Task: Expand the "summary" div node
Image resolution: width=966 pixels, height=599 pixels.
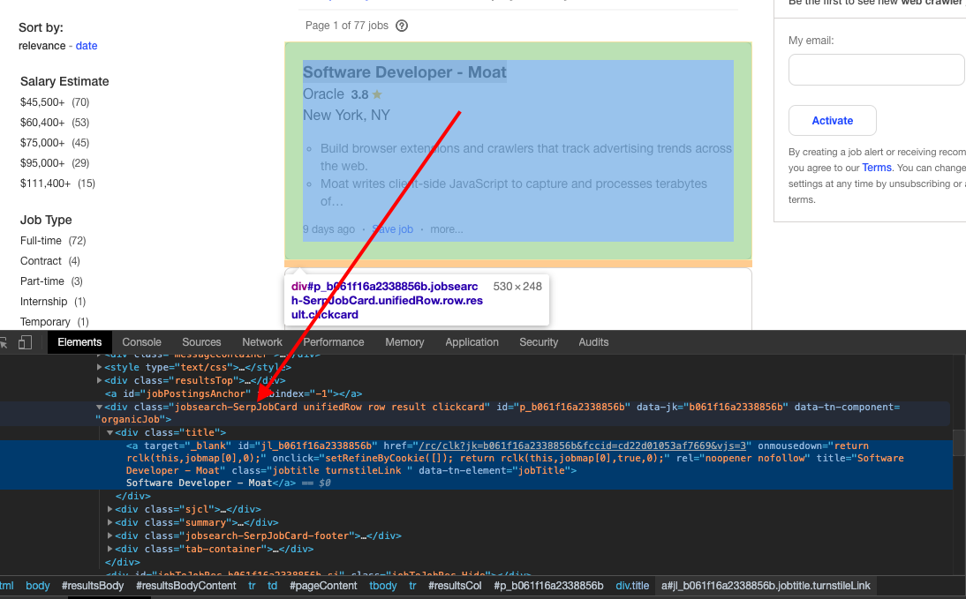Action: pos(112,522)
